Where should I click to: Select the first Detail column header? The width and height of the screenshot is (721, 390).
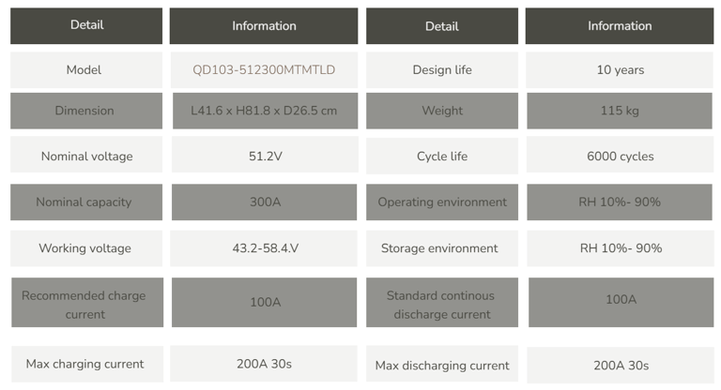(86, 25)
